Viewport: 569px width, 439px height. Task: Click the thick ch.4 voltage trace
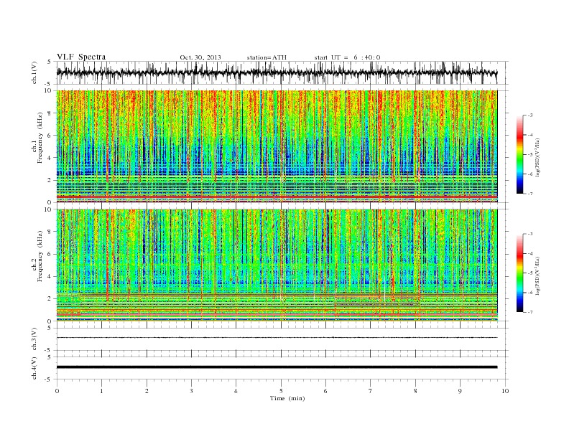(x=277, y=367)
